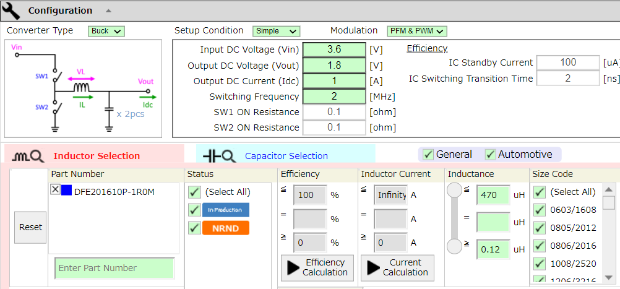This screenshot has width=620, height=289.
Task: Switch to Capacitor Selection tab
Action: [x=286, y=156]
